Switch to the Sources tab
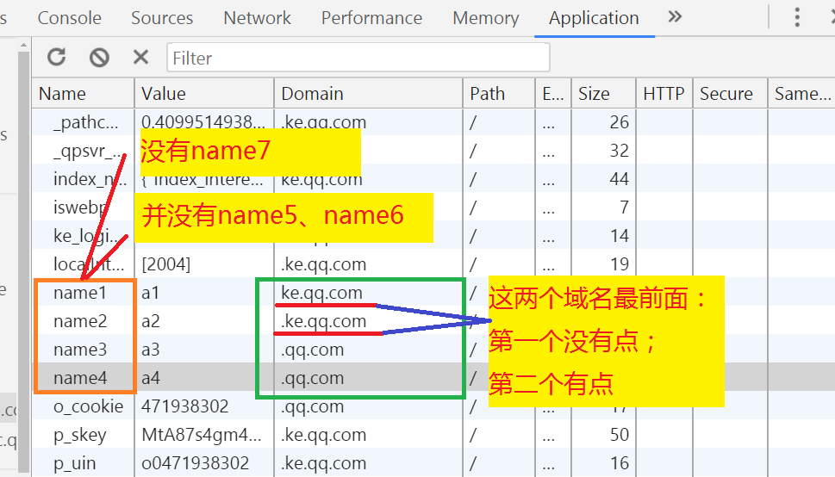835x477 pixels. pos(162,17)
